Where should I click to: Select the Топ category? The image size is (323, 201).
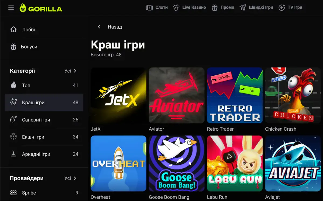click(x=44, y=85)
